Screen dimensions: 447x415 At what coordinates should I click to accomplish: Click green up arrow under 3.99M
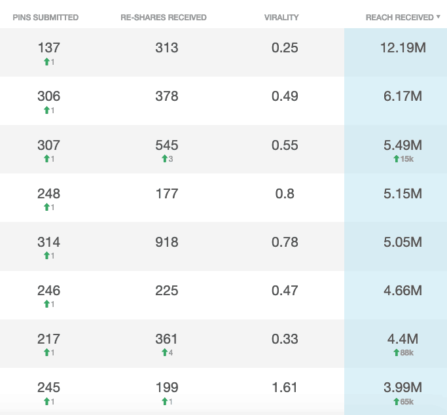[396, 402]
